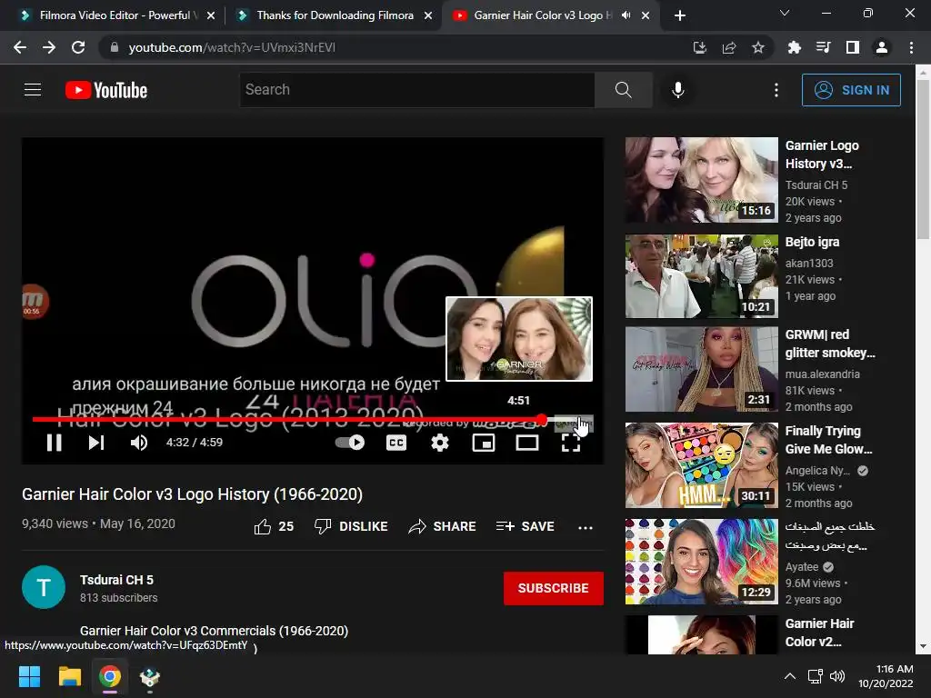Image resolution: width=931 pixels, height=698 pixels.
Task: View site information via lock icon
Action: [114, 47]
